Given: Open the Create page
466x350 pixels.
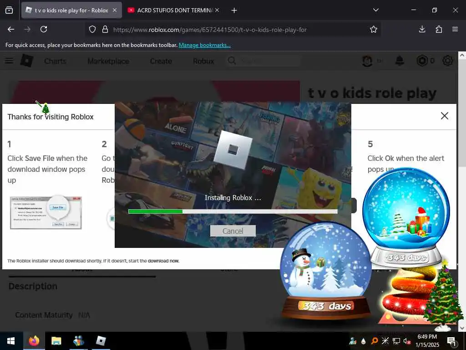Looking at the screenshot, I should tap(161, 61).
